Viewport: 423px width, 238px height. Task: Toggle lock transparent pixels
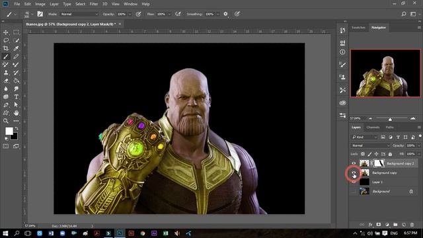click(x=363, y=154)
